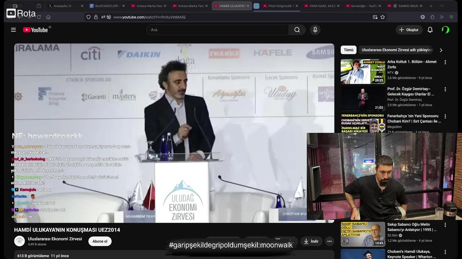View site security padlock info
Image resolution: width=462 pixels, height=259 pixels.
click(x=96, y=17)
